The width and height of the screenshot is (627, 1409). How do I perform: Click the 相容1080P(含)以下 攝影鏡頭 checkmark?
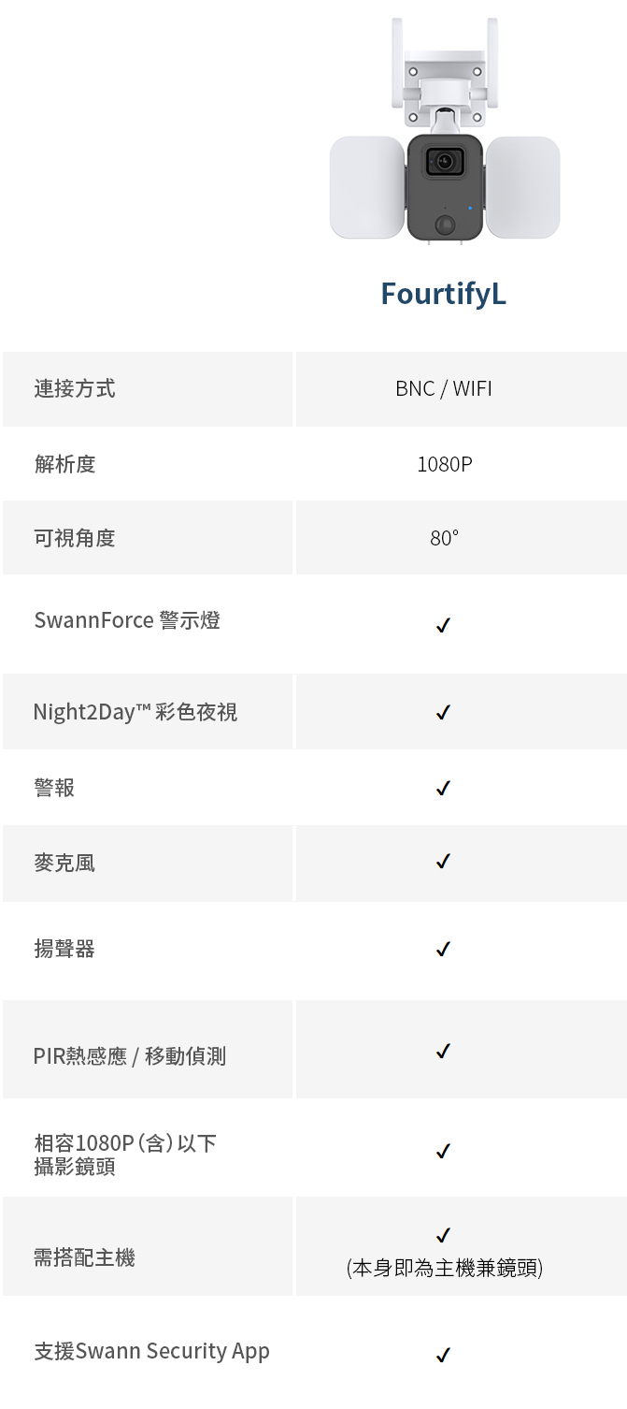point(444,1151)
